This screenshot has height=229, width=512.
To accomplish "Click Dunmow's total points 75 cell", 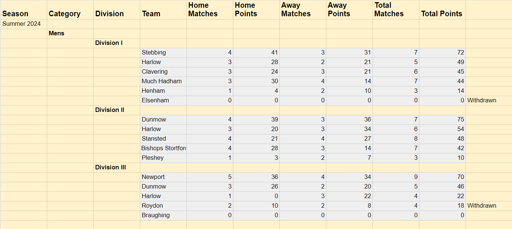I will pos(442,120).
